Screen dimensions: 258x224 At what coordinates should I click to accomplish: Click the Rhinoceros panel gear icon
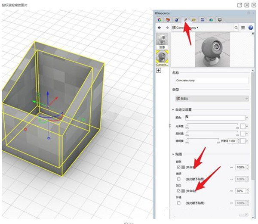tap(249, 13)
